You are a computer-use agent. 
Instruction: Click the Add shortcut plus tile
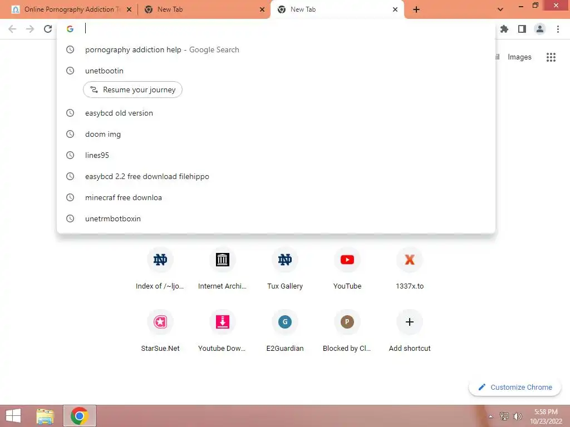pos(410,331)
